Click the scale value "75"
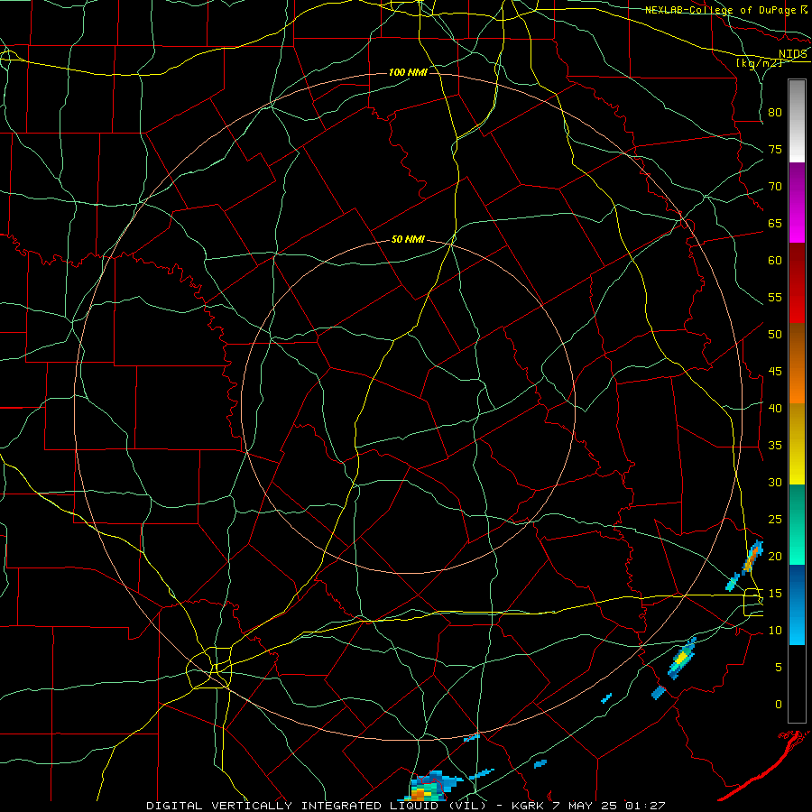Screen dimensions: 812x812 775,150
